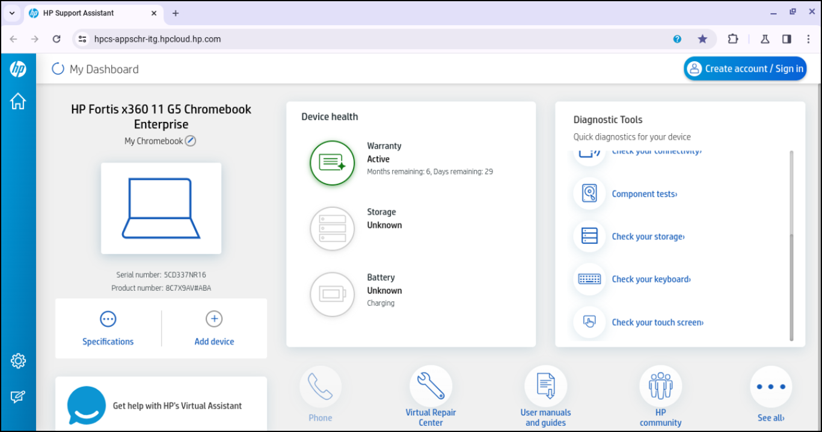Run the Component tests diagnostic
Screen dimensions: 822x432
tap(645, 193)
